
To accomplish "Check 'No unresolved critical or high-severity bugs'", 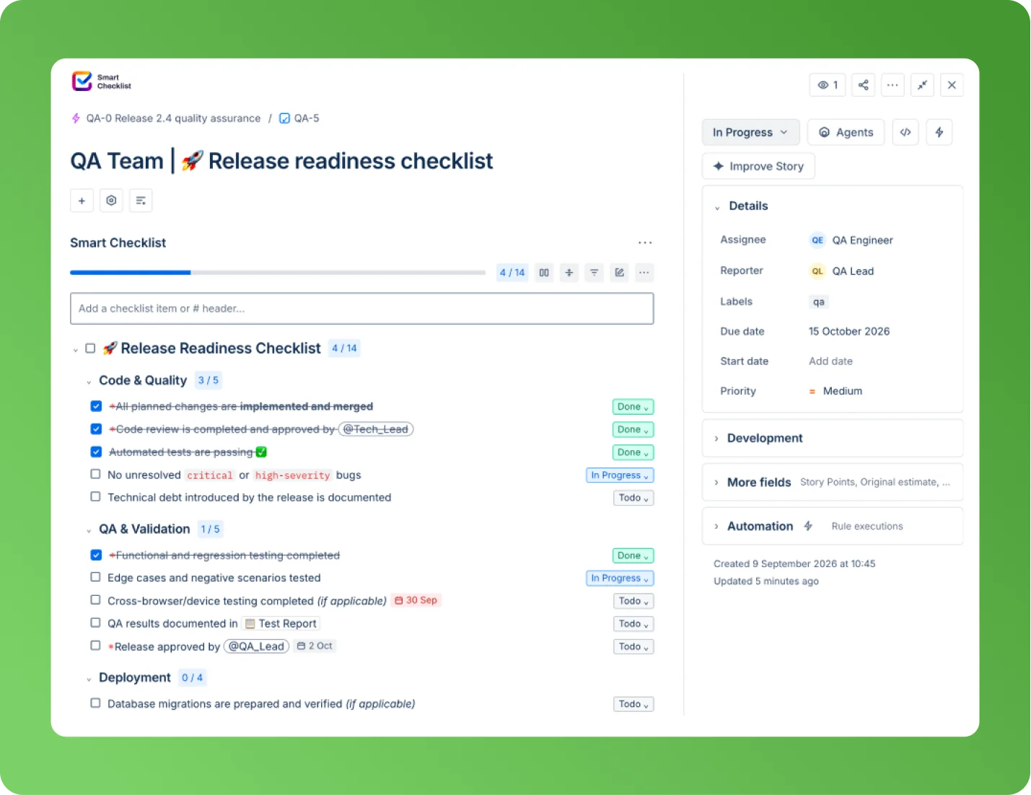I will point(95,474).
